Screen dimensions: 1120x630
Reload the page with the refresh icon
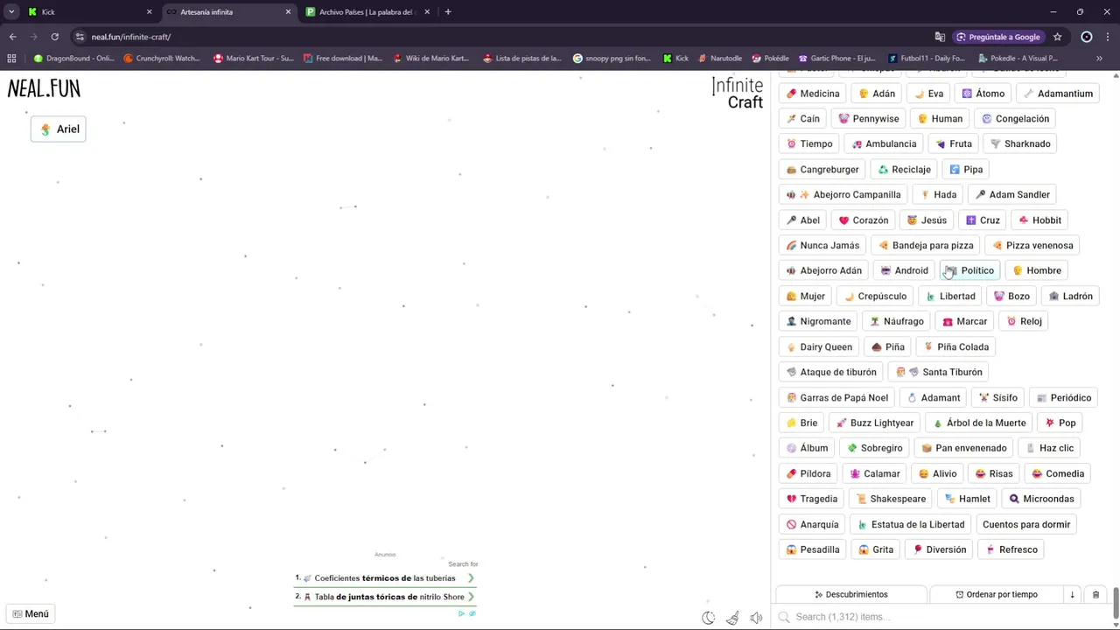pos(54,37)
